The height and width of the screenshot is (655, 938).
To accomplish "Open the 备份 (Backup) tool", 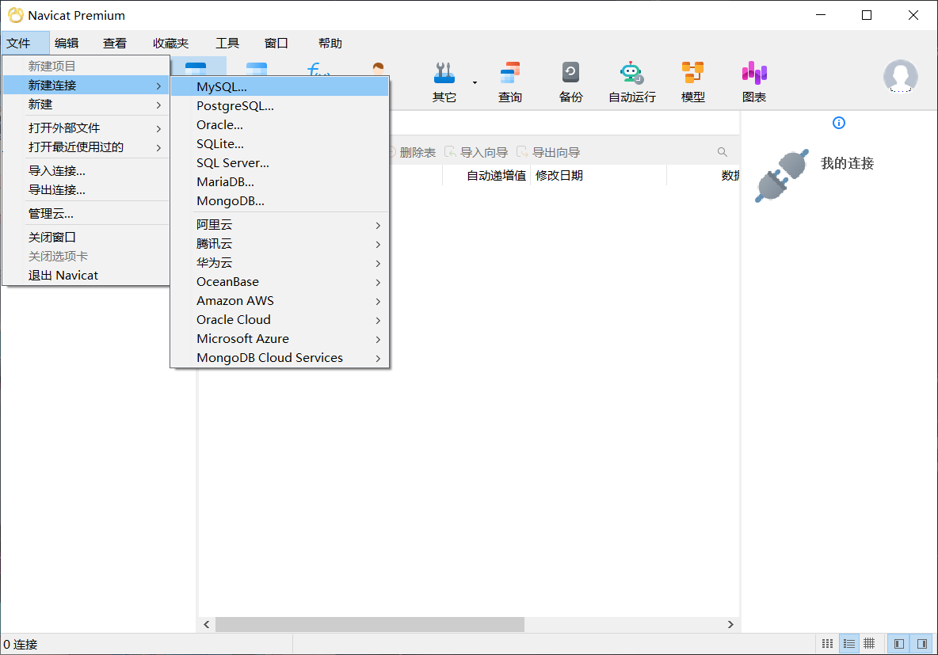I will (x=570, y=82).
